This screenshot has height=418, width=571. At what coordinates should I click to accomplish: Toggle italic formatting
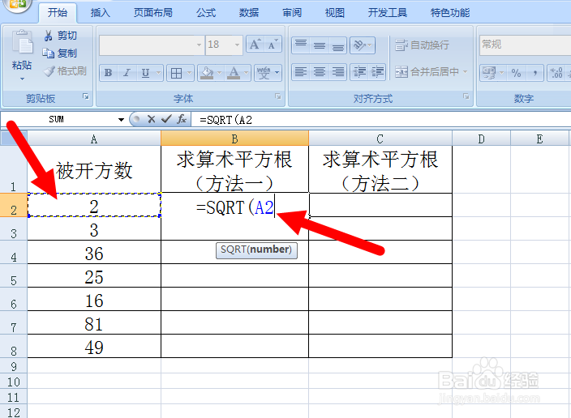pos(127,73)
